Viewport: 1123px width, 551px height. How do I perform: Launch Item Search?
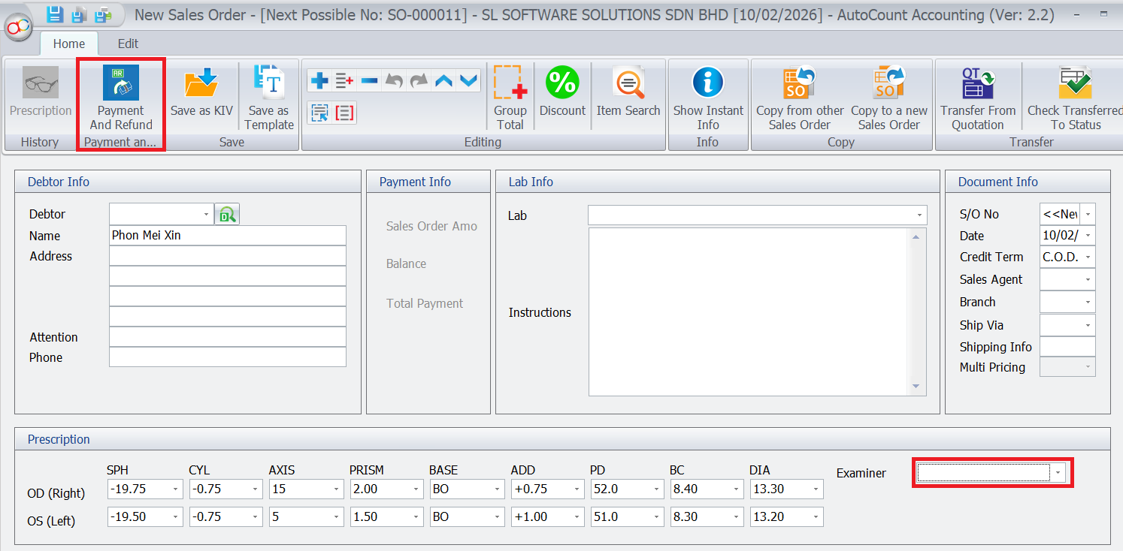coord(628,83)
